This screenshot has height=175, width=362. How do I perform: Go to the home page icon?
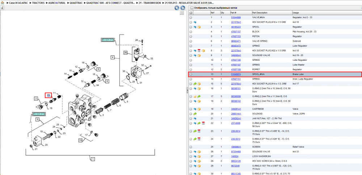(3, 3)
